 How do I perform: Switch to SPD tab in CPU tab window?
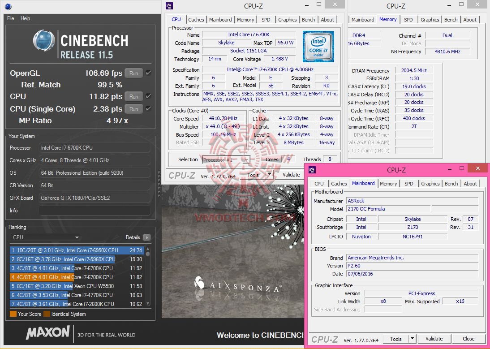[x=266, y=20]
